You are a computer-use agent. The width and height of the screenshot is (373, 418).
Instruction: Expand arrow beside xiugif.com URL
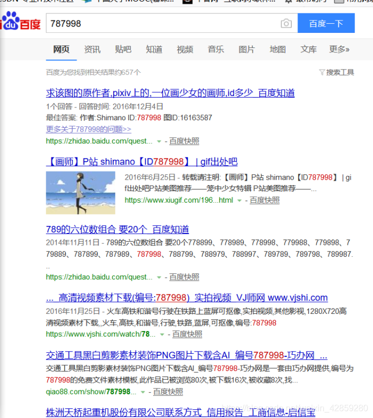[239, 201]
